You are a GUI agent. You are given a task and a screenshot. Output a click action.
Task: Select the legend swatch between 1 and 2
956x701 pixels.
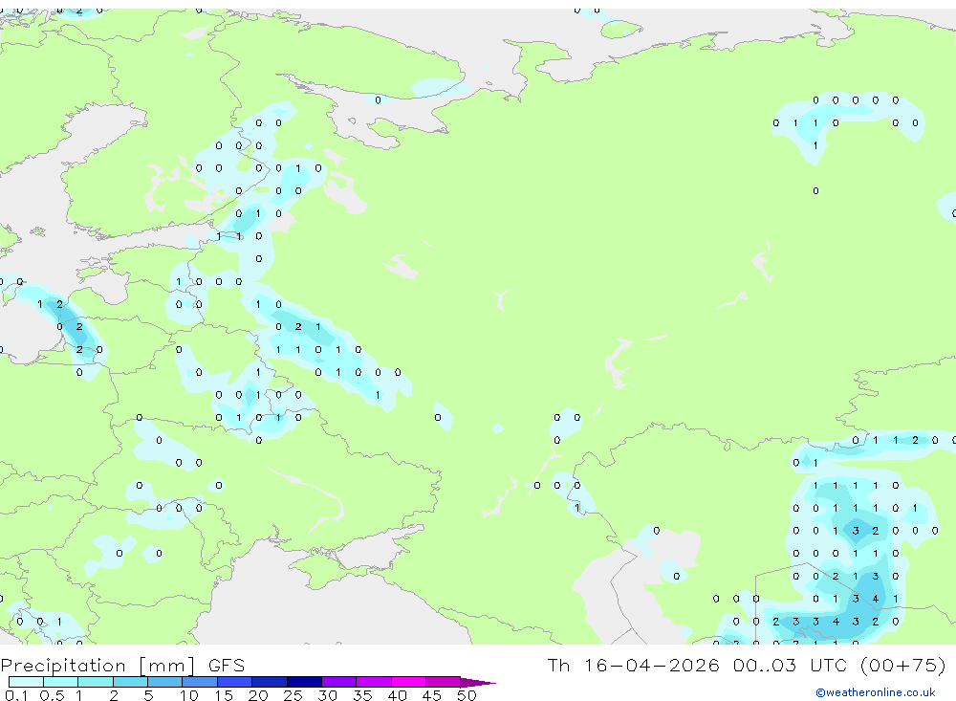pos(96,682)
